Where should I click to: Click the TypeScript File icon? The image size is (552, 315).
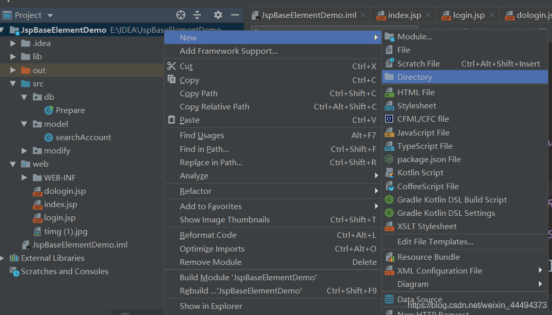pyautogui.click(x=389, y=146)
